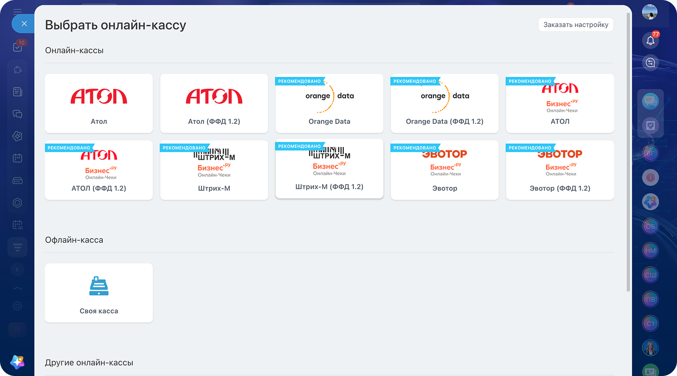Close the cash register selection panel

pos(24,23)
